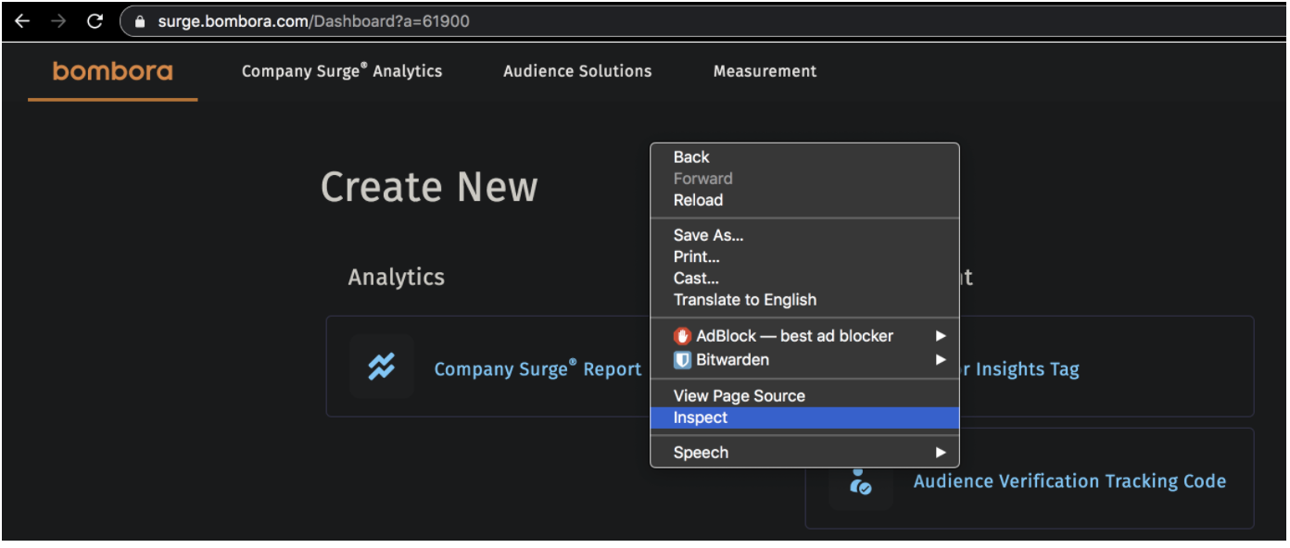Click the Company Surge Report icon
The width and height of the screenshot is (1290, 548).
coord(381,367)
